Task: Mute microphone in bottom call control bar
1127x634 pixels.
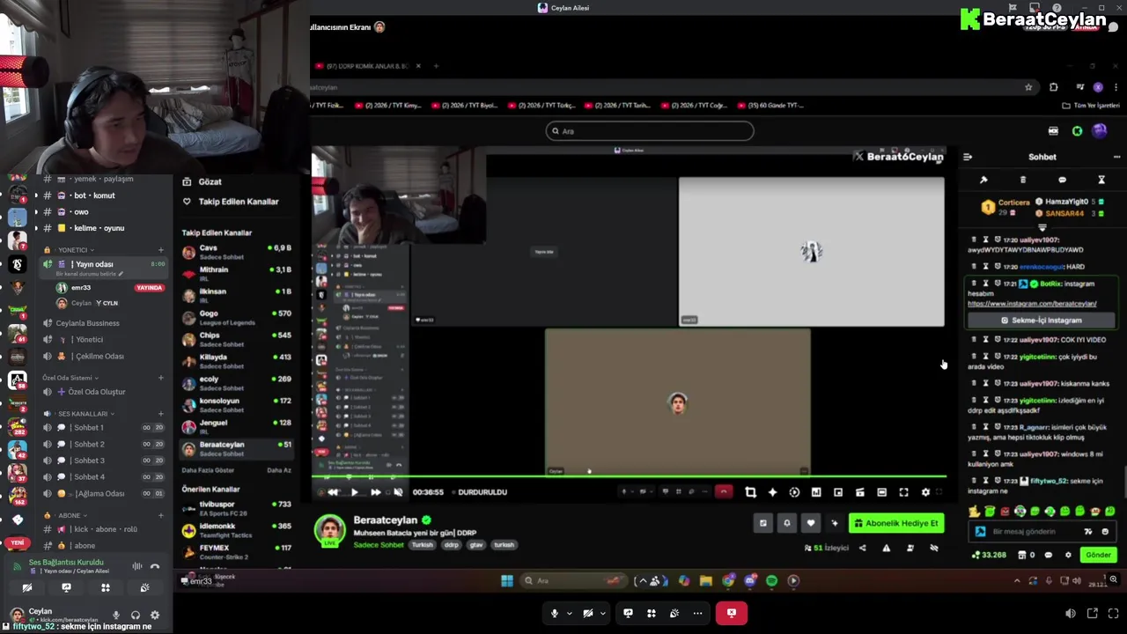Action: pos(554,613)
